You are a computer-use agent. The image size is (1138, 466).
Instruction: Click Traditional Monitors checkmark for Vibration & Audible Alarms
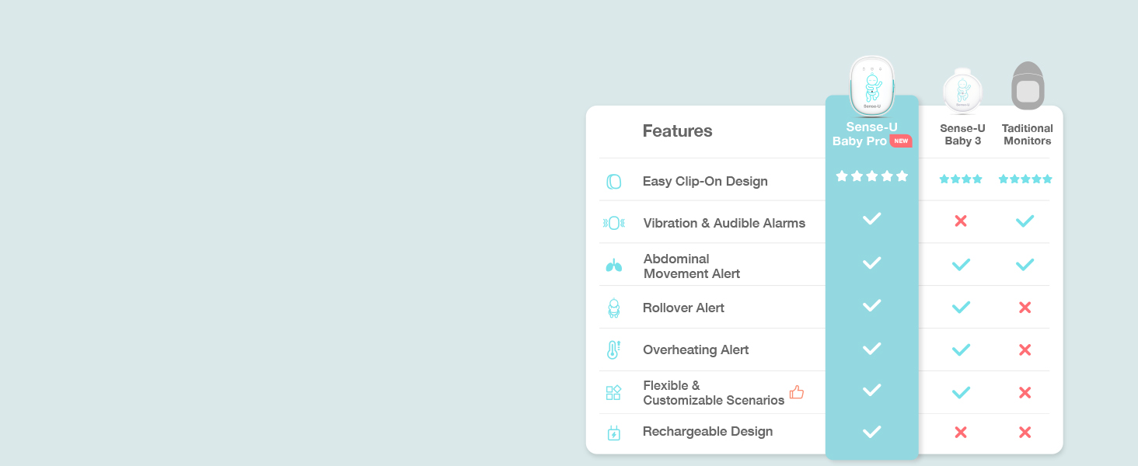coord(1025,221)
